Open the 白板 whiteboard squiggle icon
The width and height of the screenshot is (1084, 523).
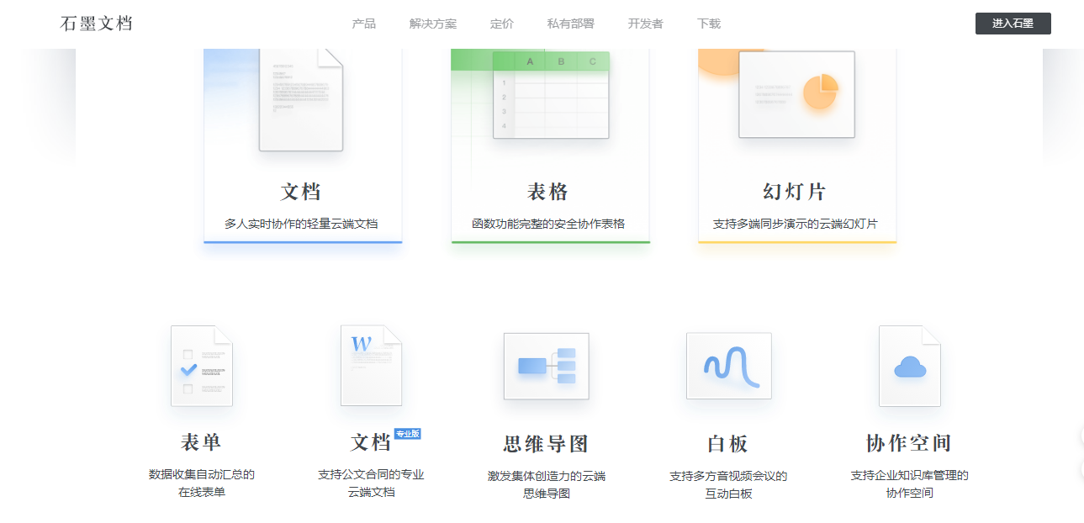pos(729,366)
